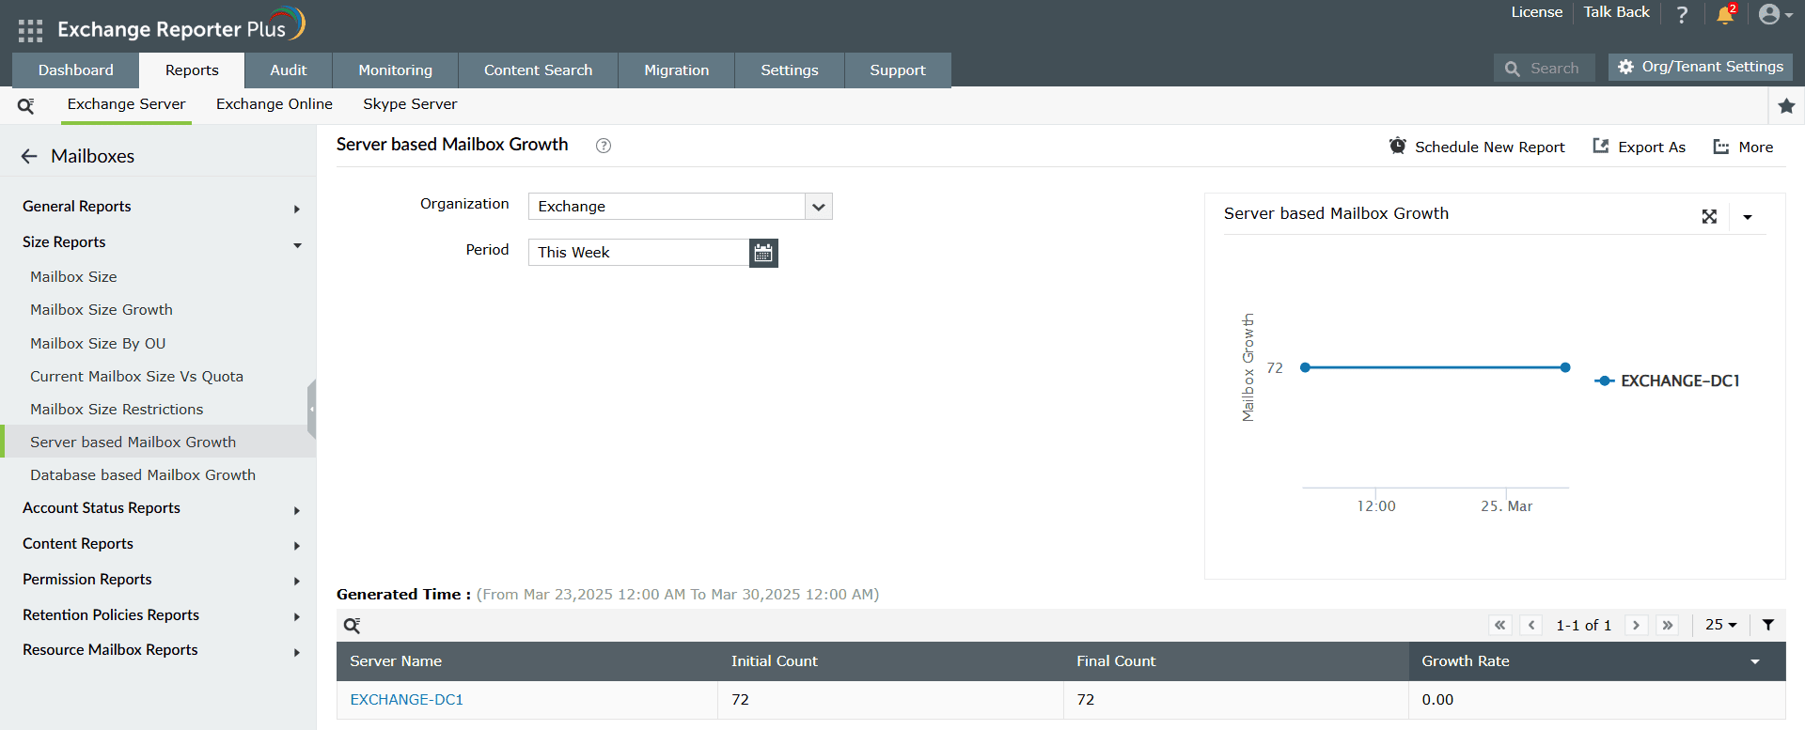Click the License link
Screen dimensions: 1805x730
click(x=1537, y=12)
